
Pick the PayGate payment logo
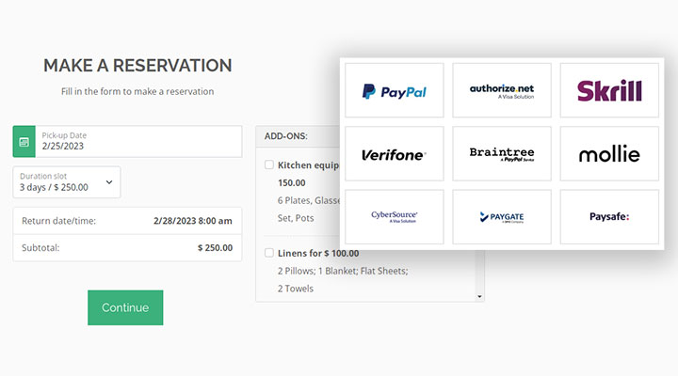[502, 217]
